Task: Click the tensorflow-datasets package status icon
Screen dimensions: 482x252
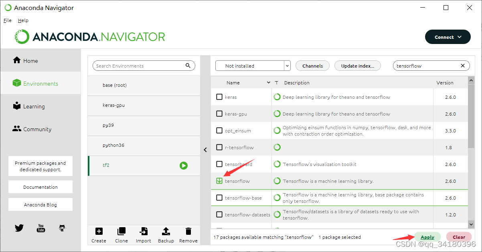Action: click(x=277, y=214)
